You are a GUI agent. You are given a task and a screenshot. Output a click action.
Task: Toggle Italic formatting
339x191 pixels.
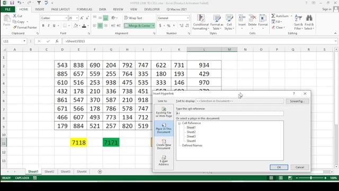pos(49,25)
